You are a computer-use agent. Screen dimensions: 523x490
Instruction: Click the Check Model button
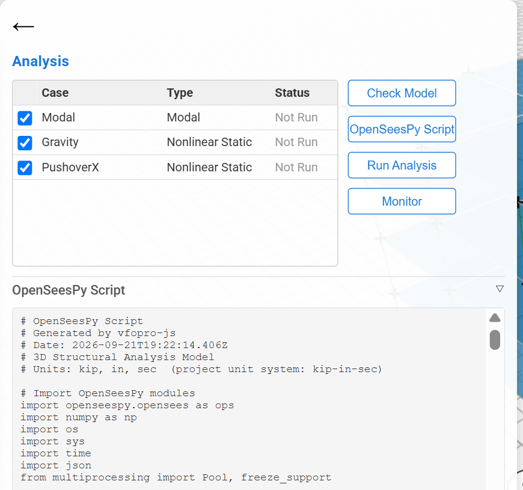click(x=402, y=93)
